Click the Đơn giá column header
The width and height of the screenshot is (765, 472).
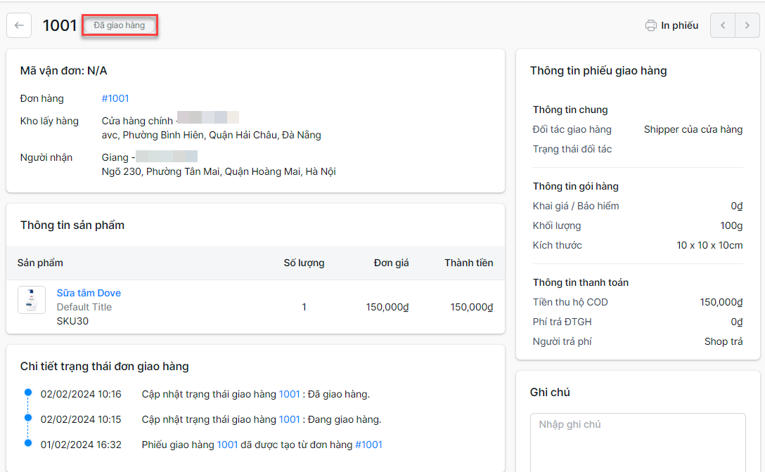(x=391, y=263)
